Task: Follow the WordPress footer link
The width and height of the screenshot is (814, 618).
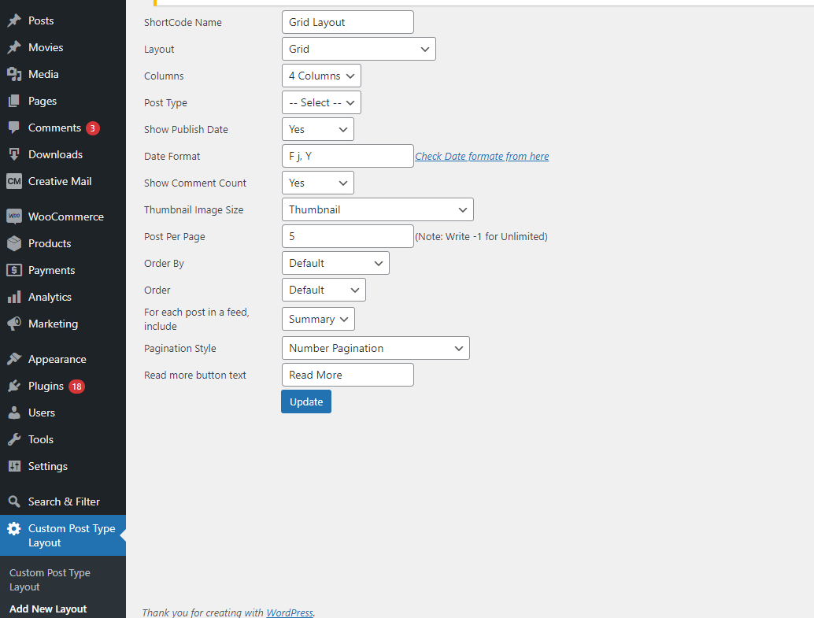Action: click(290, 612)
